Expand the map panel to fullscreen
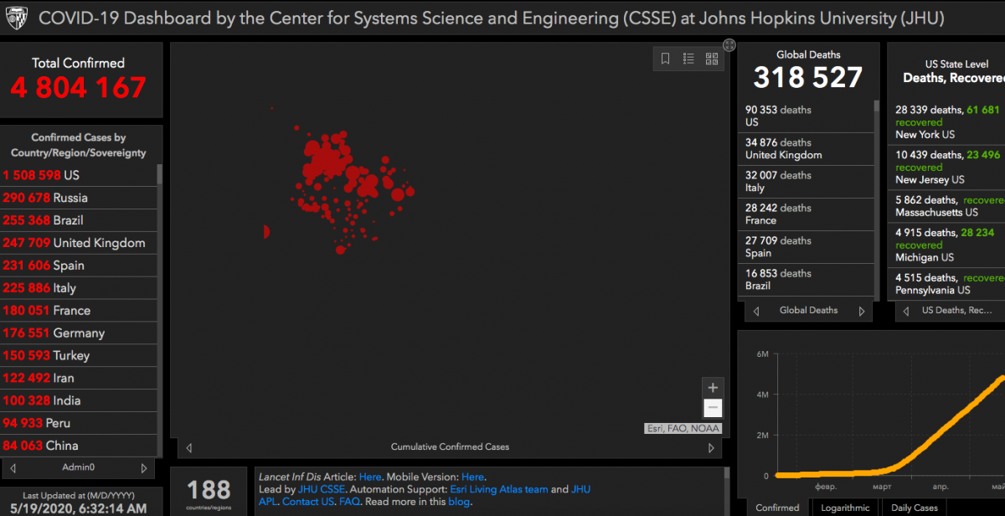 [729, 45]
